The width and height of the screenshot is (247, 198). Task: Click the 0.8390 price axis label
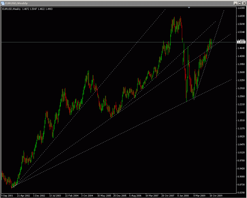(x=241, y=192)
